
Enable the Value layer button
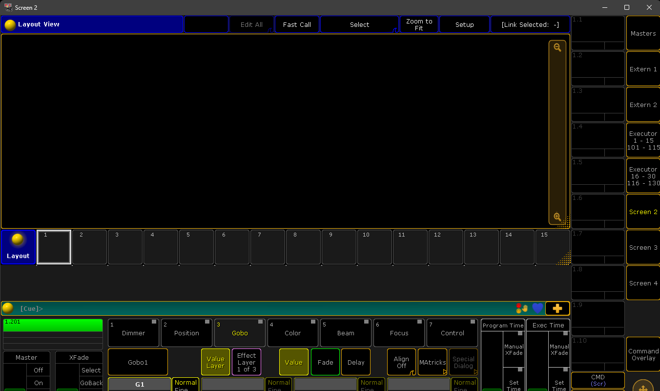294,362
